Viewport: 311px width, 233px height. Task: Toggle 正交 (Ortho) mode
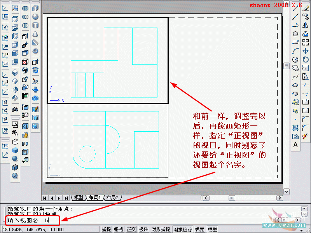tap(131, 230)
